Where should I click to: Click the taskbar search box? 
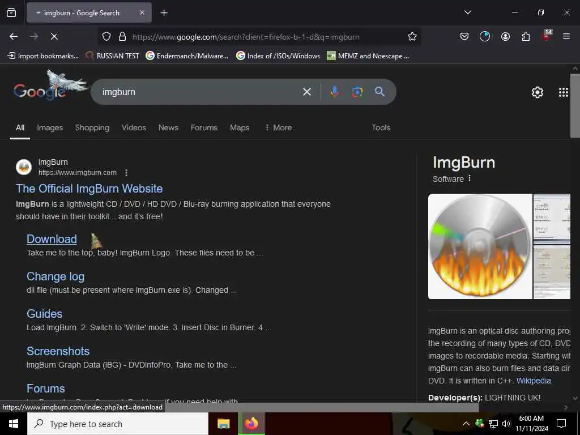pyautogui.click(x=118, y=424)
